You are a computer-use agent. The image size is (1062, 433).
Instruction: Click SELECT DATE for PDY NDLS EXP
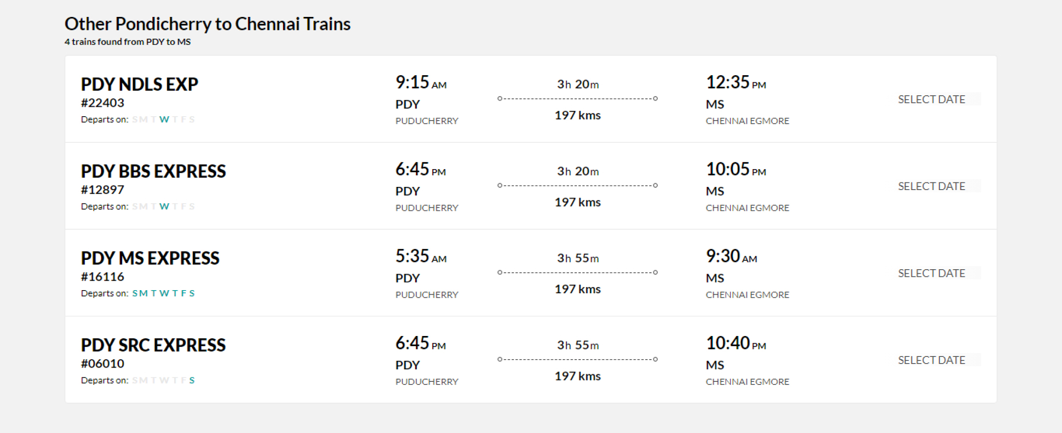tap(931, 99)
